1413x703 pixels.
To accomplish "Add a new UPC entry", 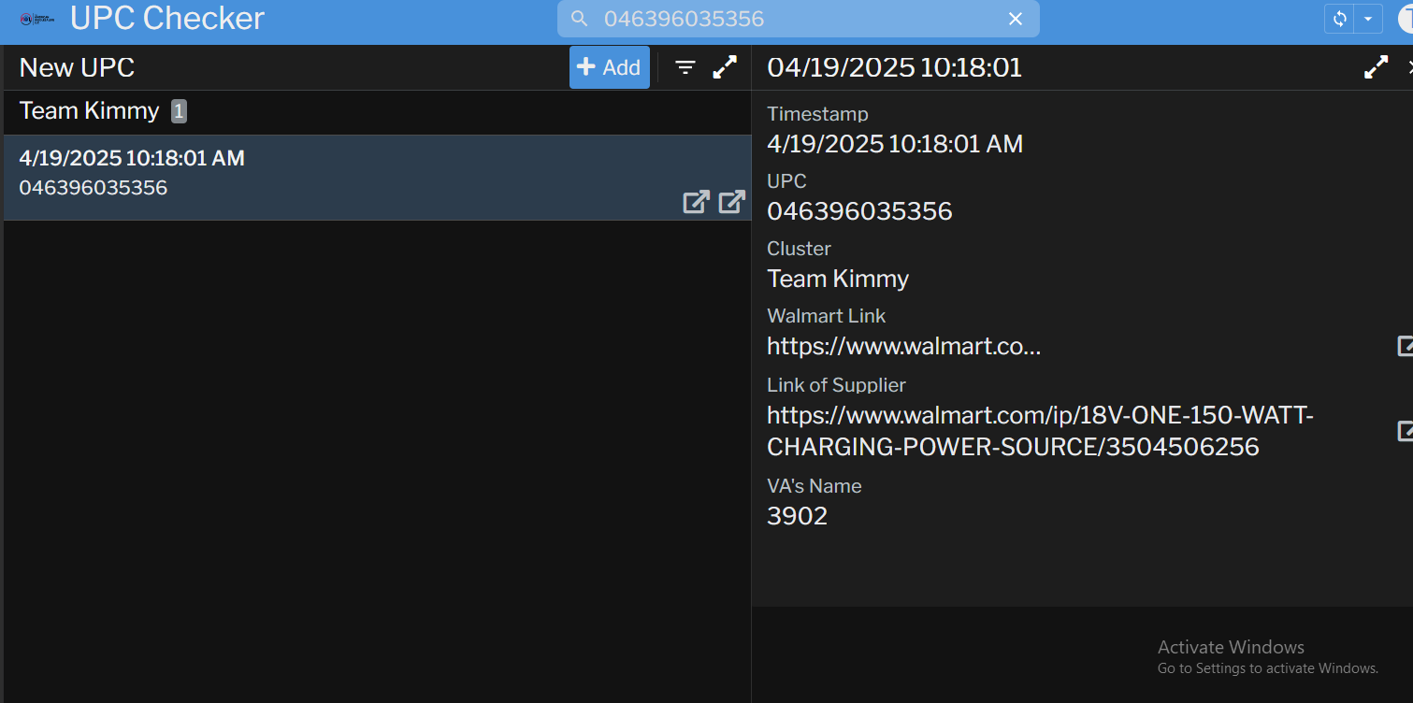I will (x=609, y=67).
